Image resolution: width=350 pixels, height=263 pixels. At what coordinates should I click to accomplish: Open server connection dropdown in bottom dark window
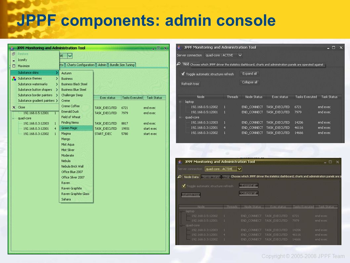[x=223, y=169]
